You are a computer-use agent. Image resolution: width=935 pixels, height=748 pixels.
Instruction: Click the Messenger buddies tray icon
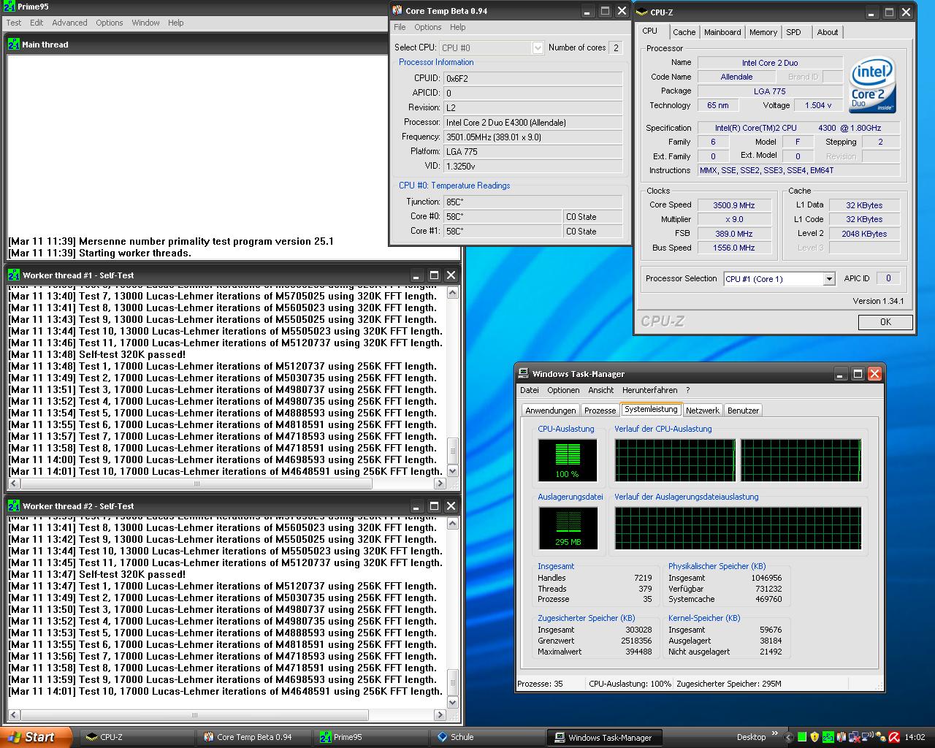[x=881, y=737]
